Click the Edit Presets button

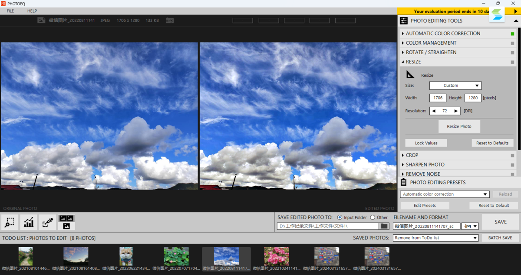[425, 206]
